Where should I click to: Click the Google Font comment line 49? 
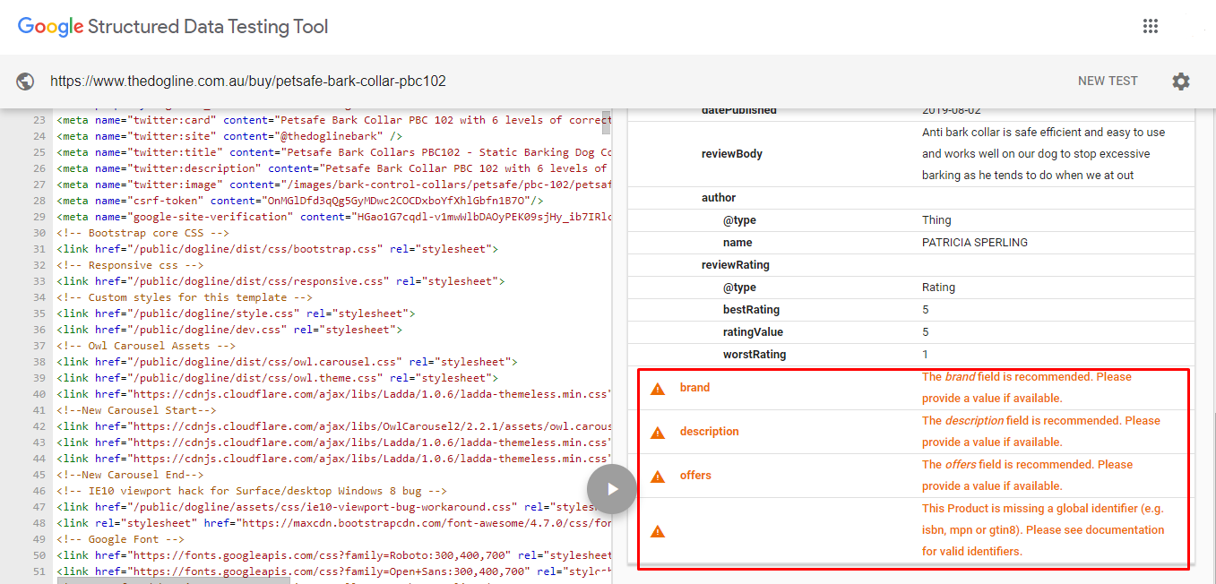click(120, 539)
